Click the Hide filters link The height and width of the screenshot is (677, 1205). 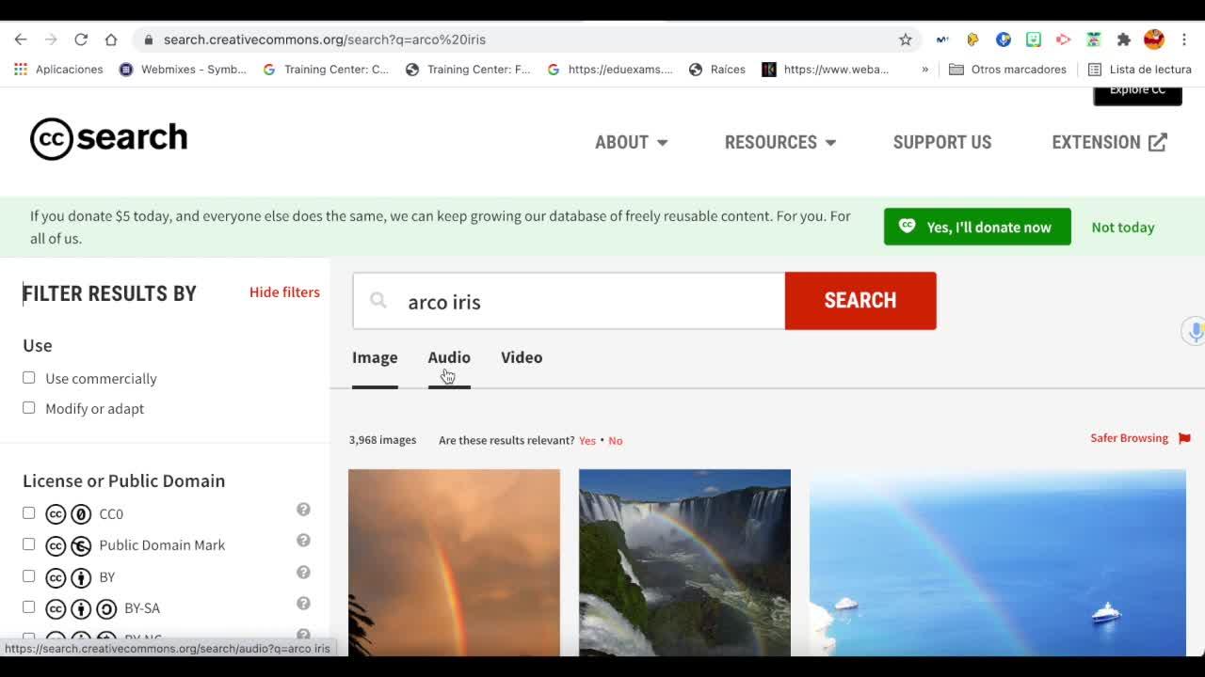coord(284,292)
